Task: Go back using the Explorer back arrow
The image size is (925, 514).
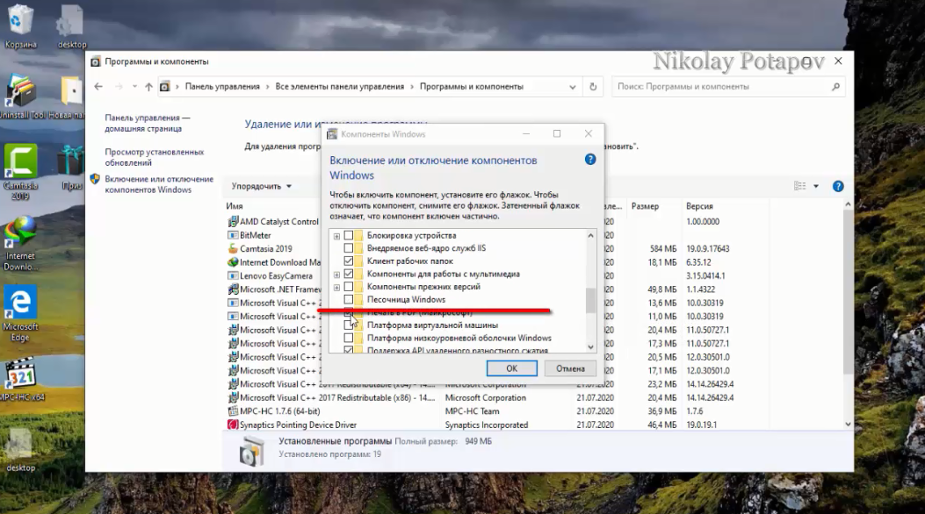Action: (98, 87)
